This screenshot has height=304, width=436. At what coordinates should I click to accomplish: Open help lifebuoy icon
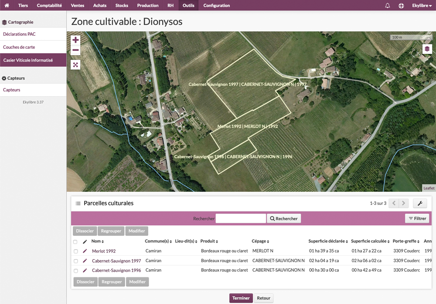tap(401, 6)
